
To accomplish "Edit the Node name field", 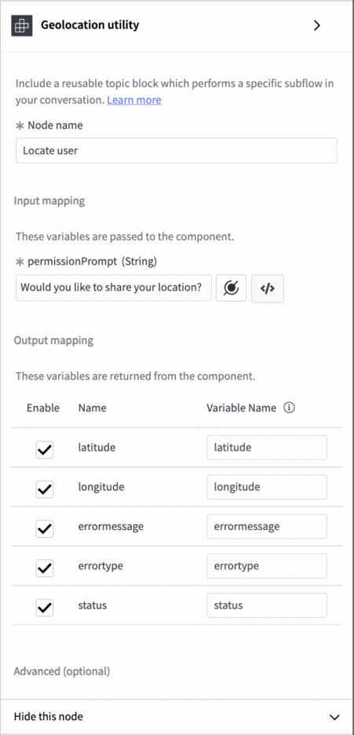I will pos(177,151).
